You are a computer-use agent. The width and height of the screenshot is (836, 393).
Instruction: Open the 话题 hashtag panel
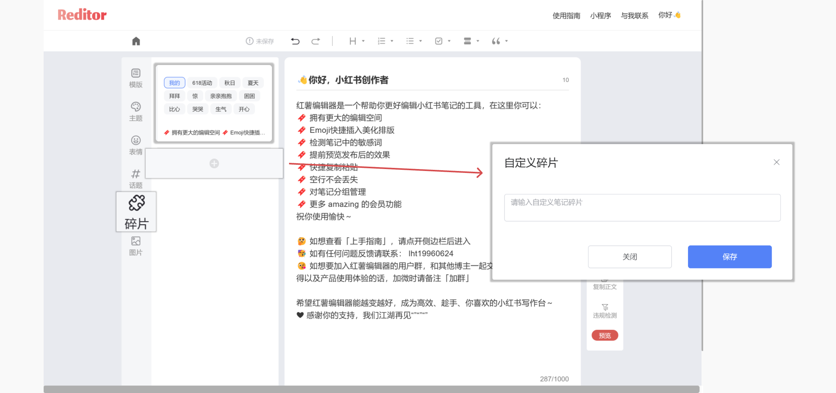point(136,179)
